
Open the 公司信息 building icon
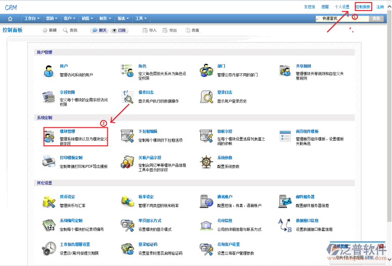pos(206,225)
